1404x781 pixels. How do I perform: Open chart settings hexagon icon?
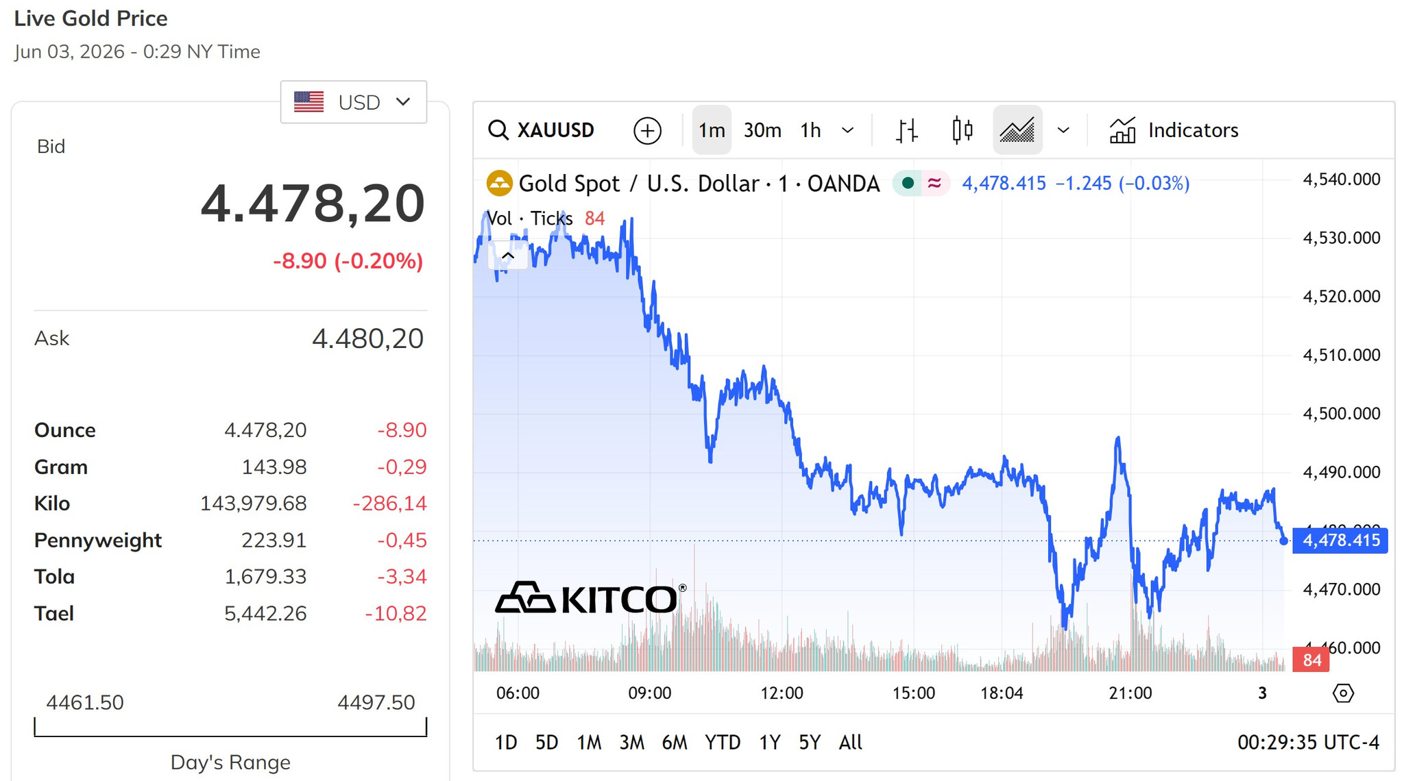(1343, 693)
